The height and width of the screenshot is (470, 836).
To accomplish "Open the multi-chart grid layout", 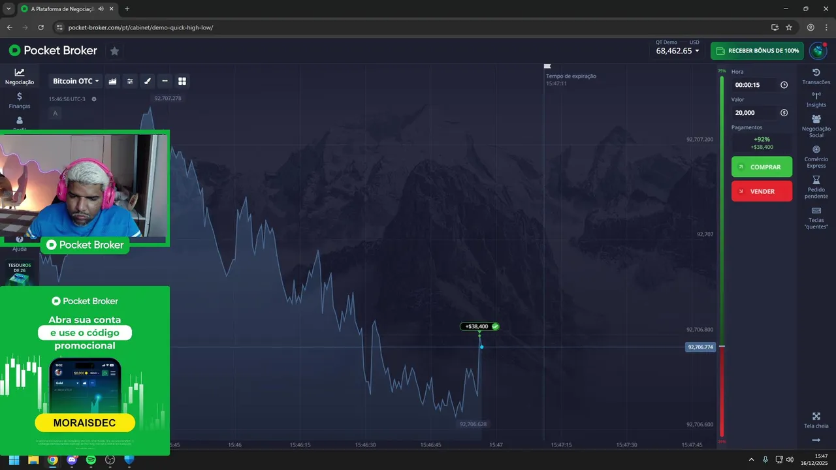I will tap(182, 81).
